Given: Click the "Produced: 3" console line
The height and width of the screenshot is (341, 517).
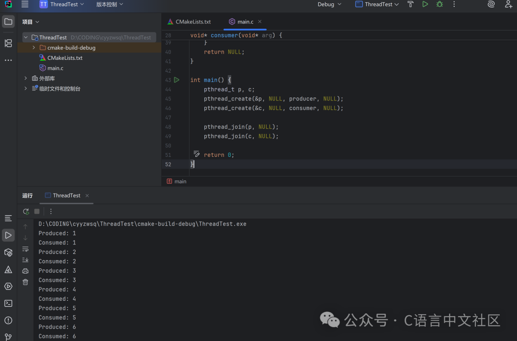Looking at the screenshot, I should (57, 271).
